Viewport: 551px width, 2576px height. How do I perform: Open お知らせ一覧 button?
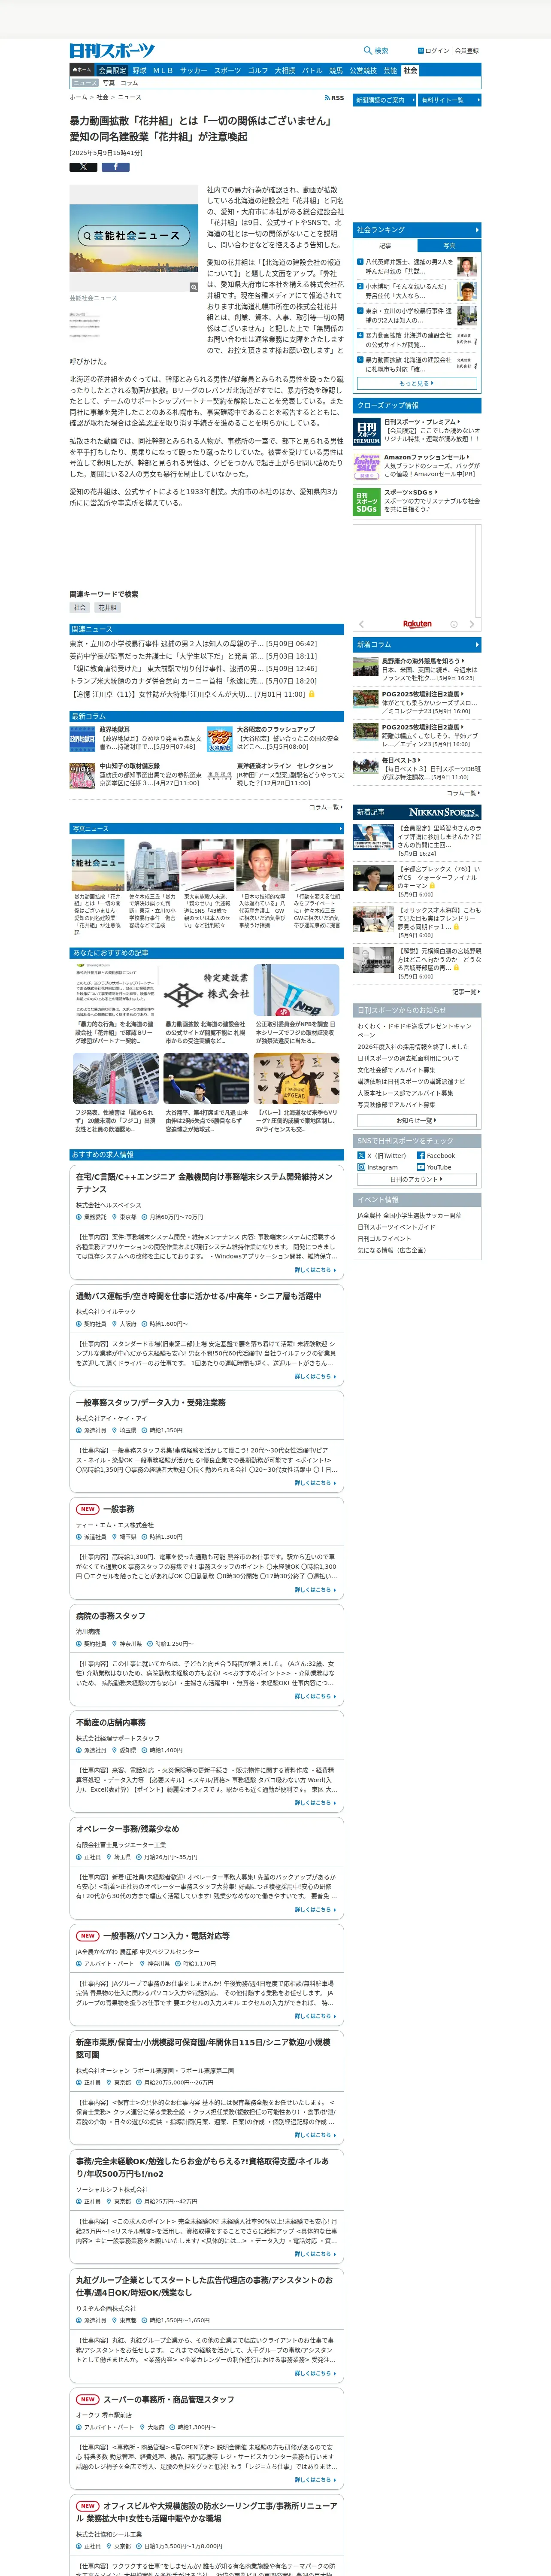pyautogui.click(x=417, y=1120)
